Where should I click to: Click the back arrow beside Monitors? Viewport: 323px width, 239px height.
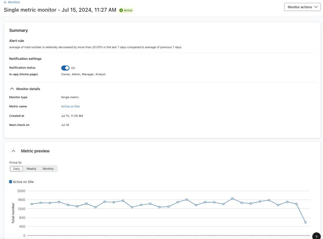click(5, 2)
